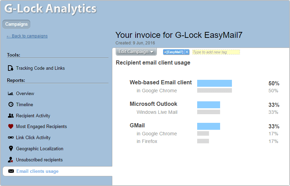Open the Recipient Activity report

click(33, 116)
